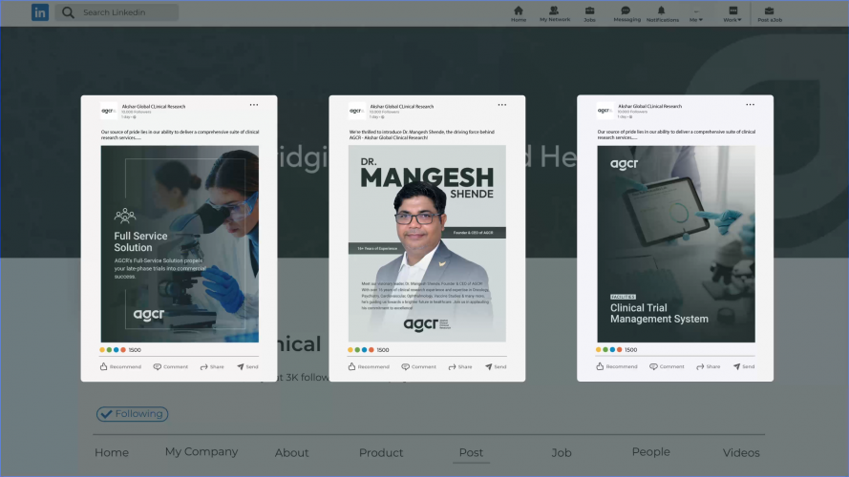Go to Home in the top navigation
The image size is (849, 477).
pyautogui.click(x=519, y=13)
